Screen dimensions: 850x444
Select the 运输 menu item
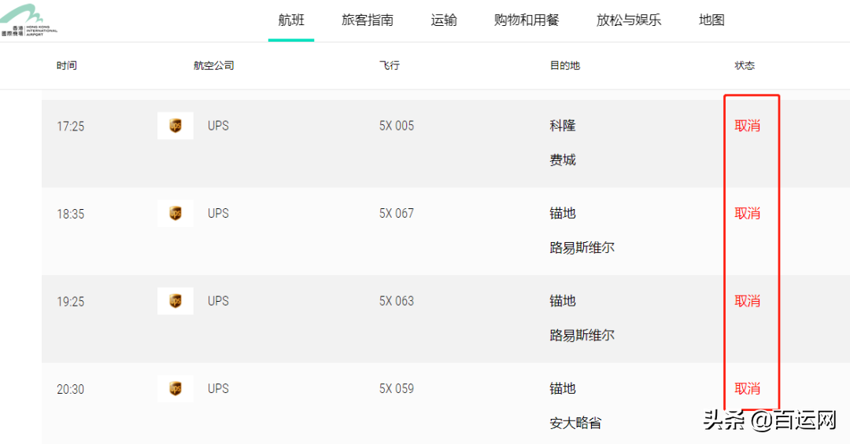443,20
